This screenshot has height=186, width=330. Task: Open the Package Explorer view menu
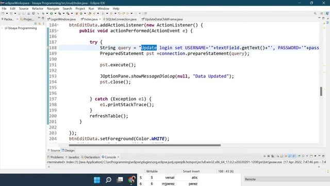pyautogui.click(x=43, y=23)
